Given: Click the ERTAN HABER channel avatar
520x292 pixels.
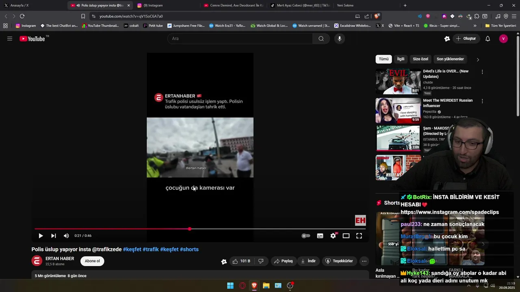Looking at the screenshot, I should point(37,261).
